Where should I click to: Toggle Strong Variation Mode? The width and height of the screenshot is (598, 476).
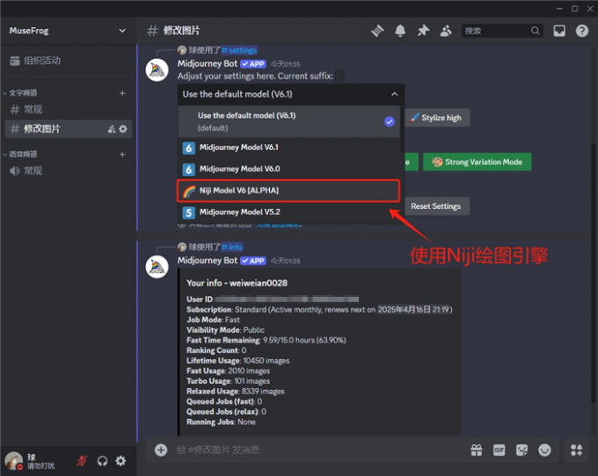coord(478,162)
